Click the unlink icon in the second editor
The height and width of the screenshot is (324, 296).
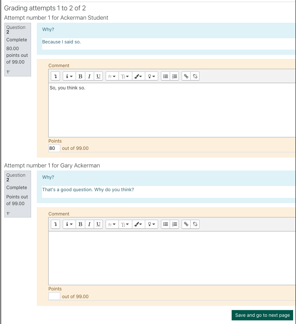pos(195,224)
